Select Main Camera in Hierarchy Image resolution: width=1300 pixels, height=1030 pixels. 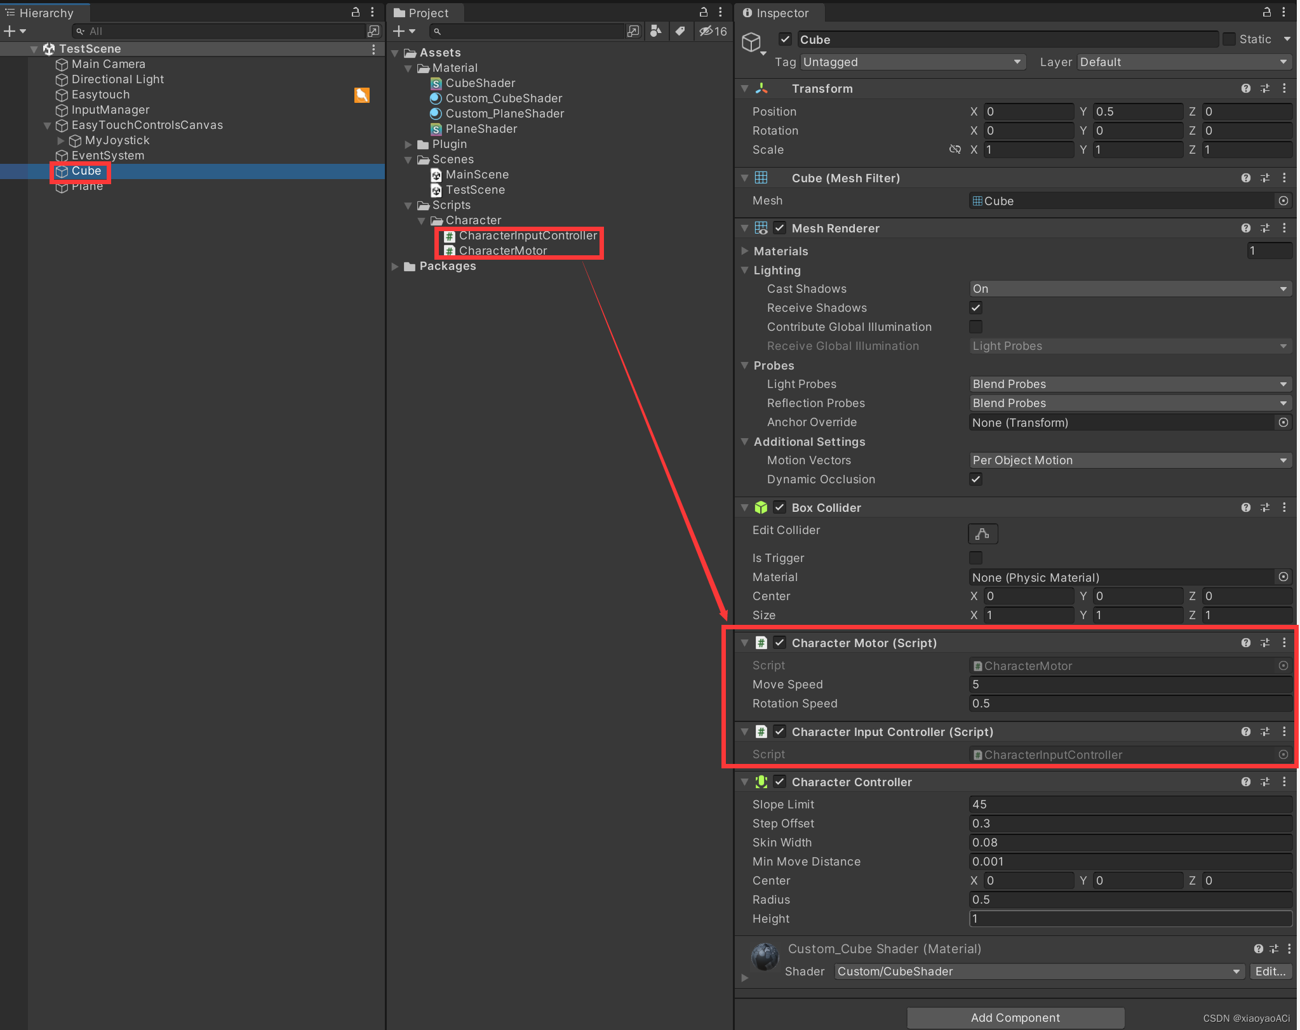(x=108, y=64)
